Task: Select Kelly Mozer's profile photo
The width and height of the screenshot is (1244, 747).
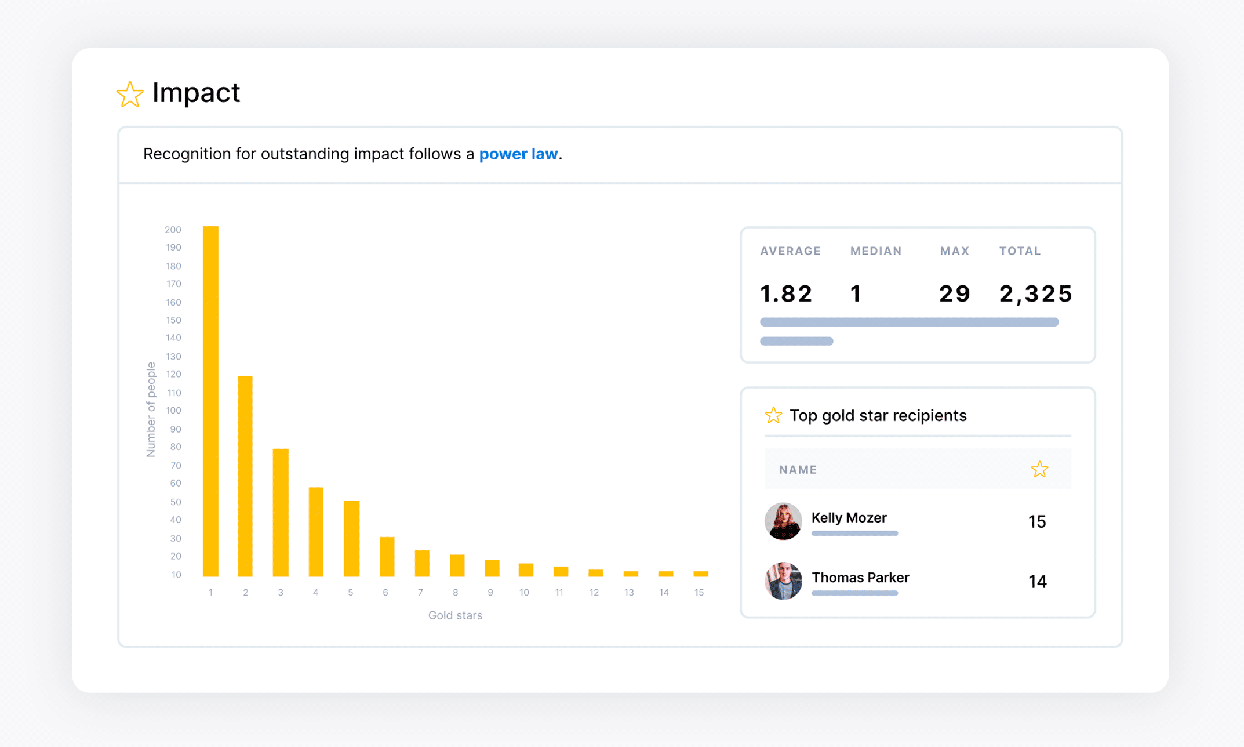Action: [783, 522]
